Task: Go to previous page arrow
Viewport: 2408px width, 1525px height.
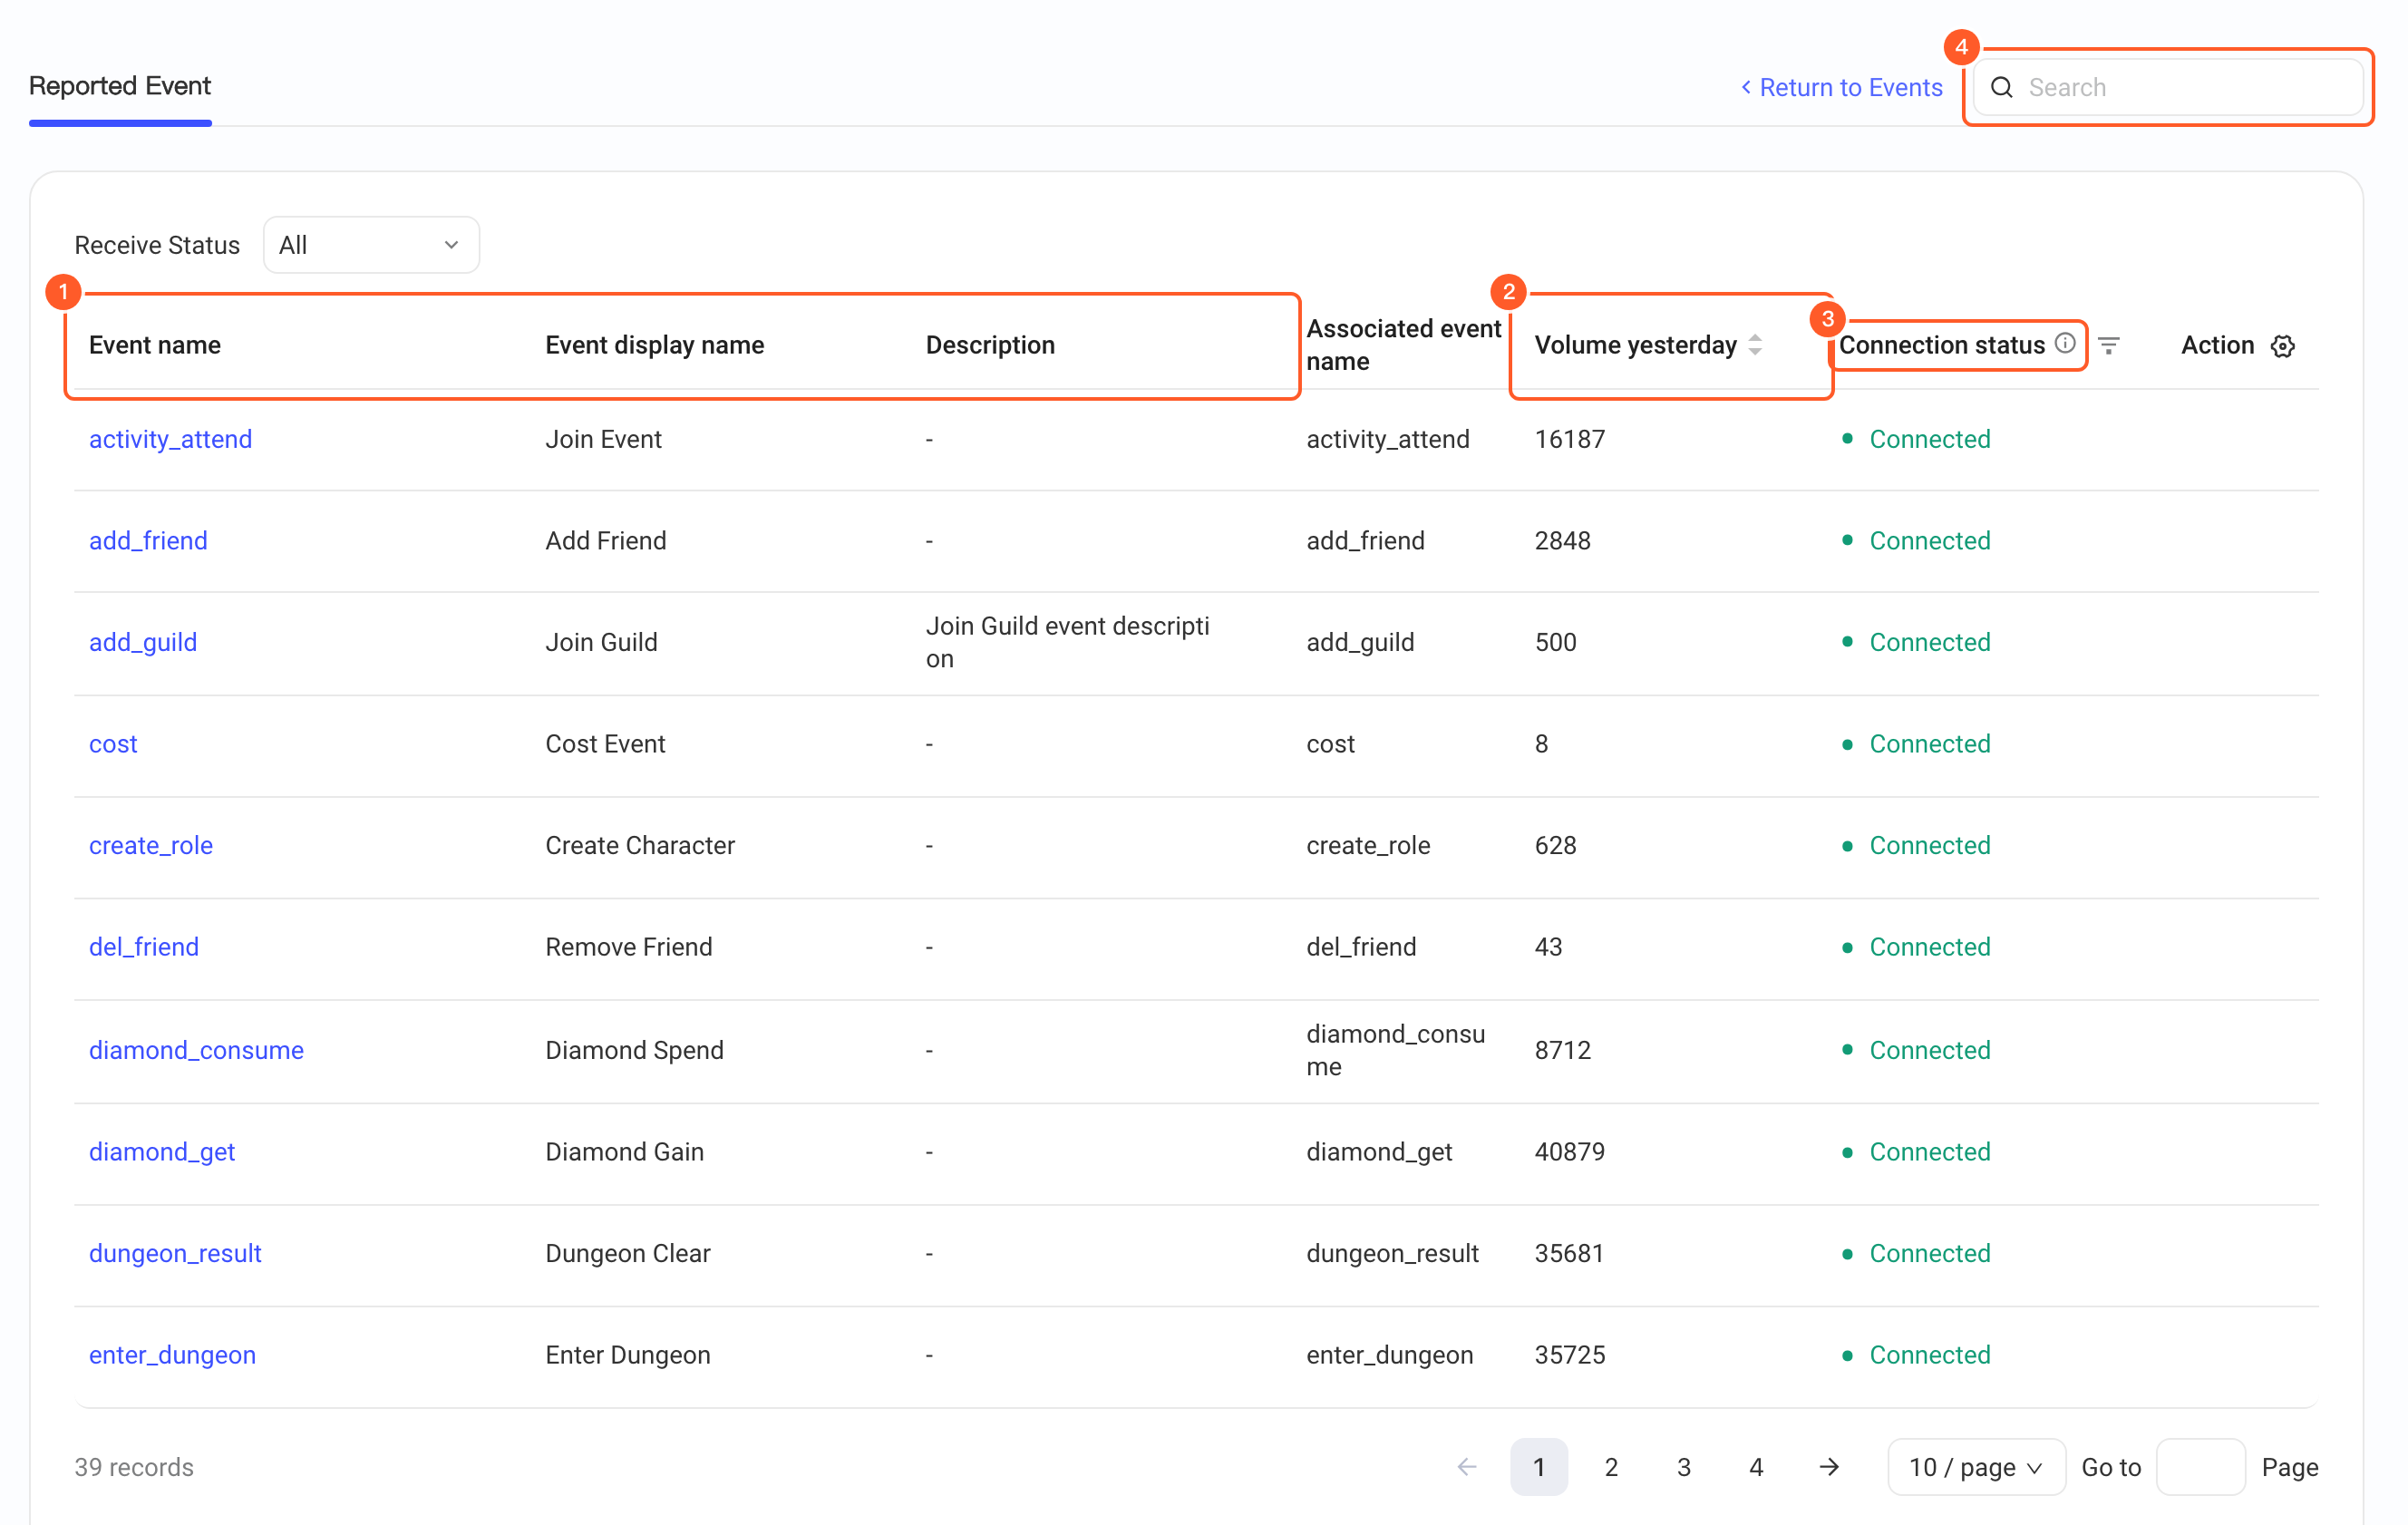Action: (1467, 1467)
